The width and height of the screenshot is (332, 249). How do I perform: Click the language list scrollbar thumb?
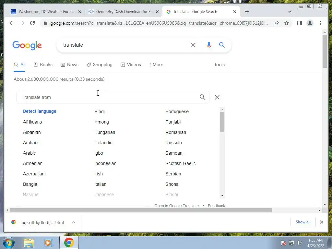222,122
